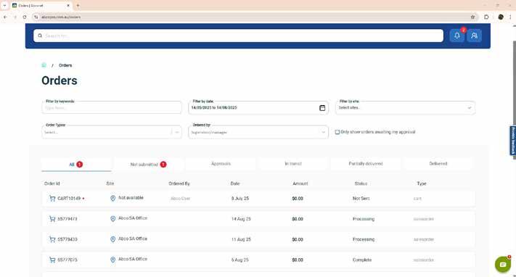Image resolution: width=516 pixels, height=277 pixels.
Task: Click location pin beside Not available
Action: (113, 199)
